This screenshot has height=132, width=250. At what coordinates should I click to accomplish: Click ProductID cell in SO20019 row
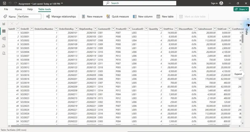click(x=123, y=83)
